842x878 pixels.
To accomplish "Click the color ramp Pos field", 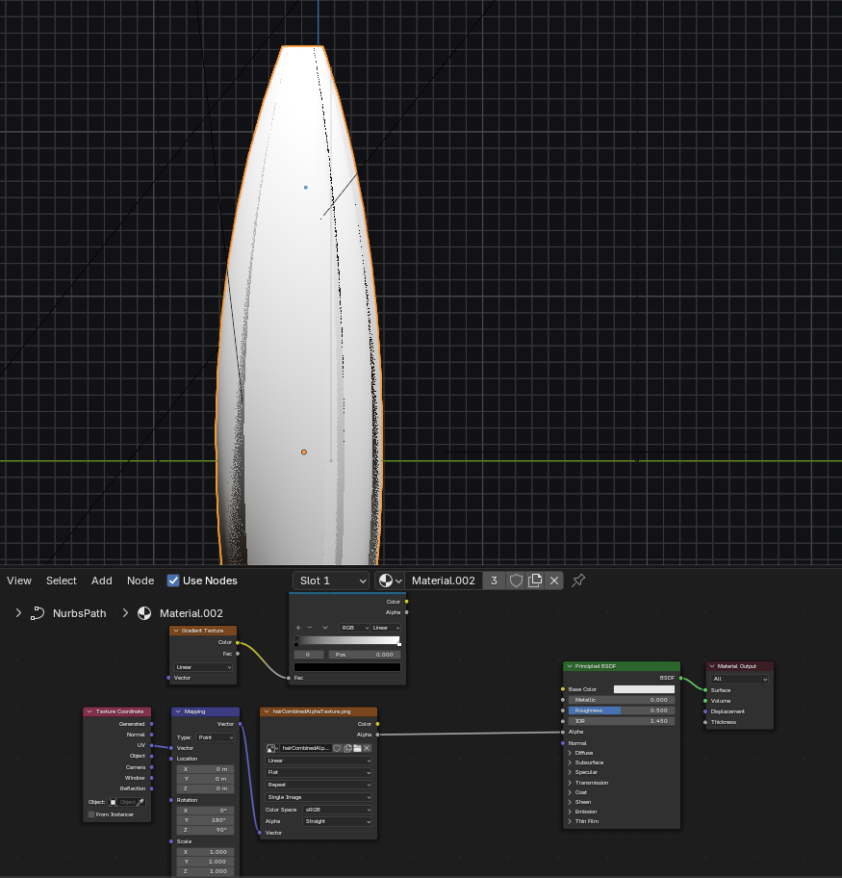I will [365, 655].
